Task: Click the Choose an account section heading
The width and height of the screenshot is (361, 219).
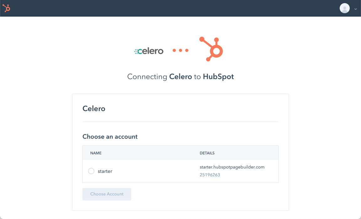Action: tap(110, 136)
